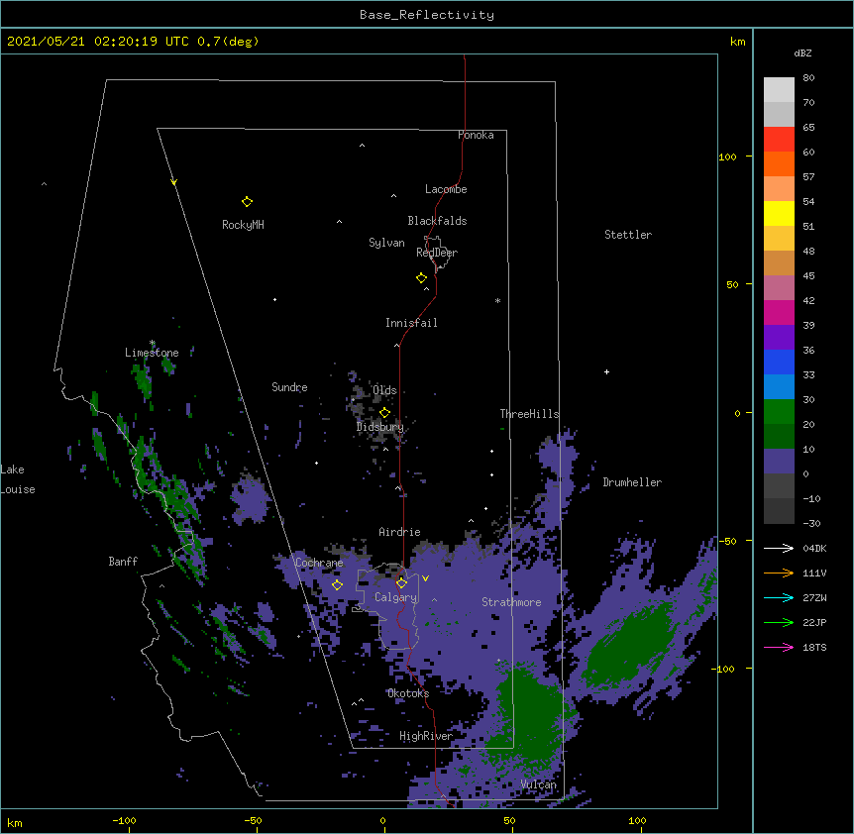This screenshot has width=854, height=834.
Task: Pick the violet 36-39 dBZ swatch
Action: (x=779, y=338)
